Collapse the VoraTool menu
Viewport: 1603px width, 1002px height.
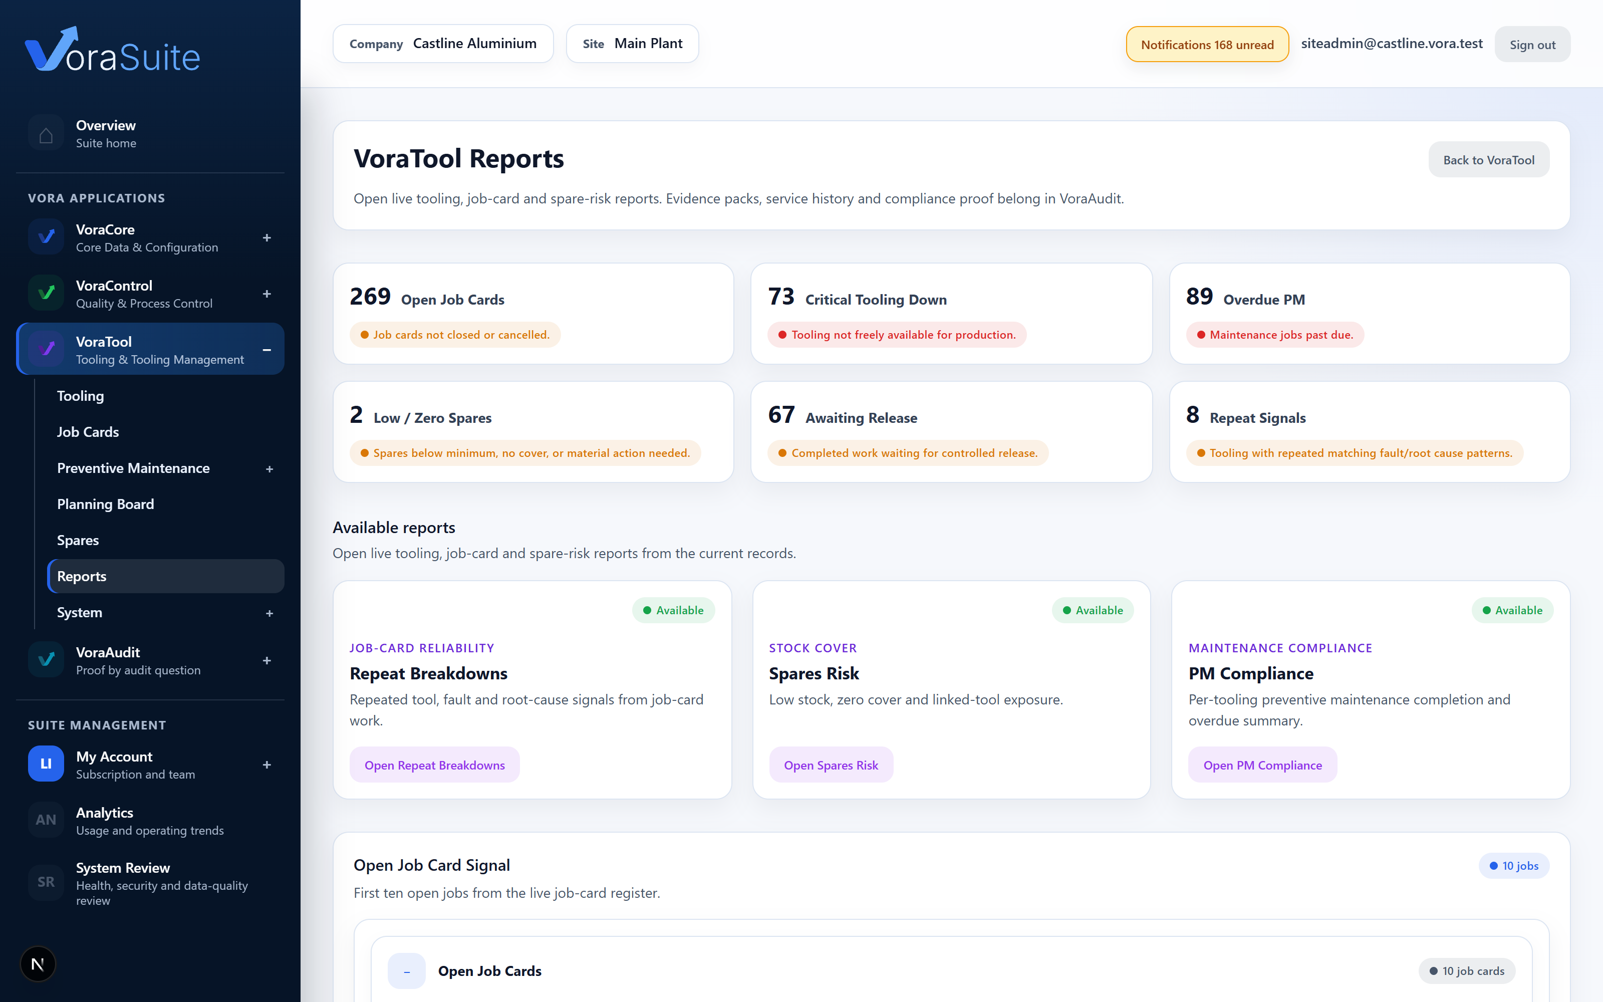267,349
